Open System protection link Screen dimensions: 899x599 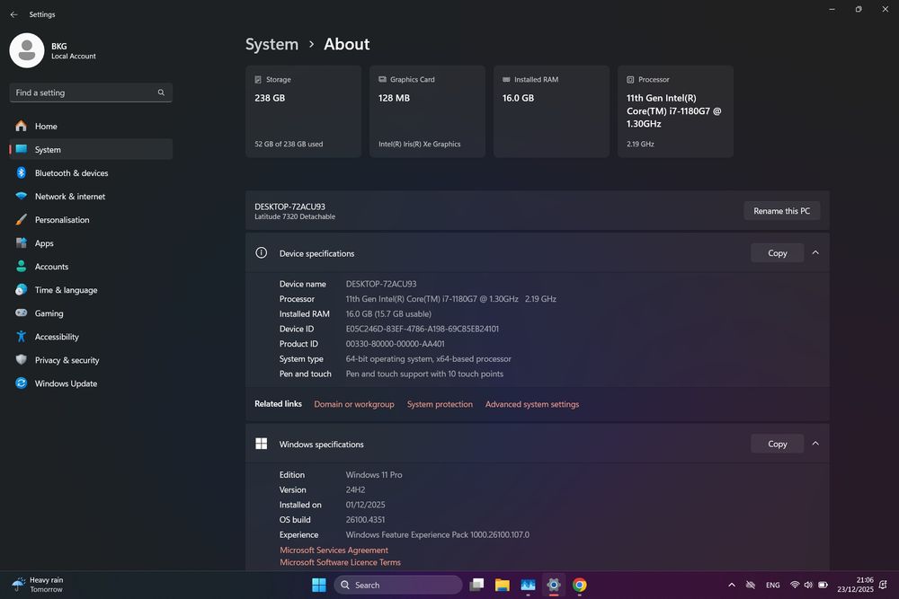tap(440, 404)
